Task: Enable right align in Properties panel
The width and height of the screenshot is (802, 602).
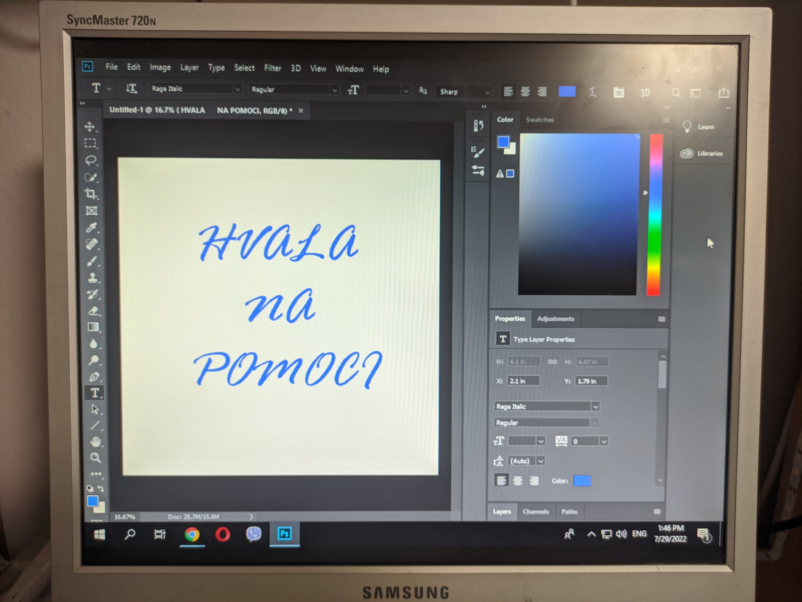Action: [534, 481]
